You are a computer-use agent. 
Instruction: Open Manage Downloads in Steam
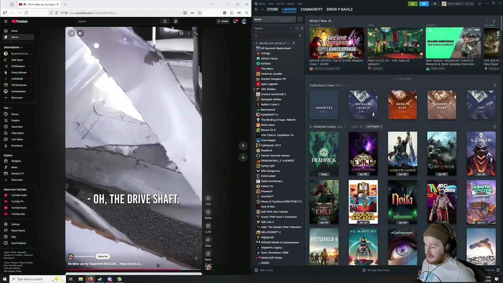[376, 270]
